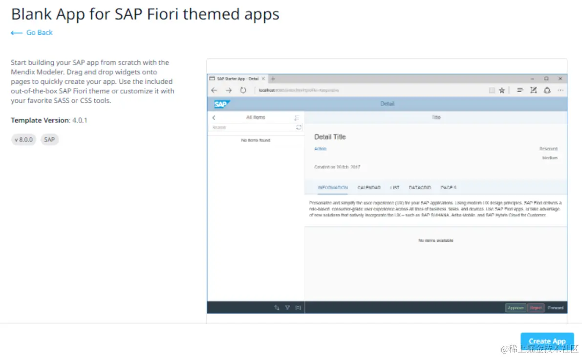Click the Create App button
The image size is (582, 357).
tap(547, 341)
